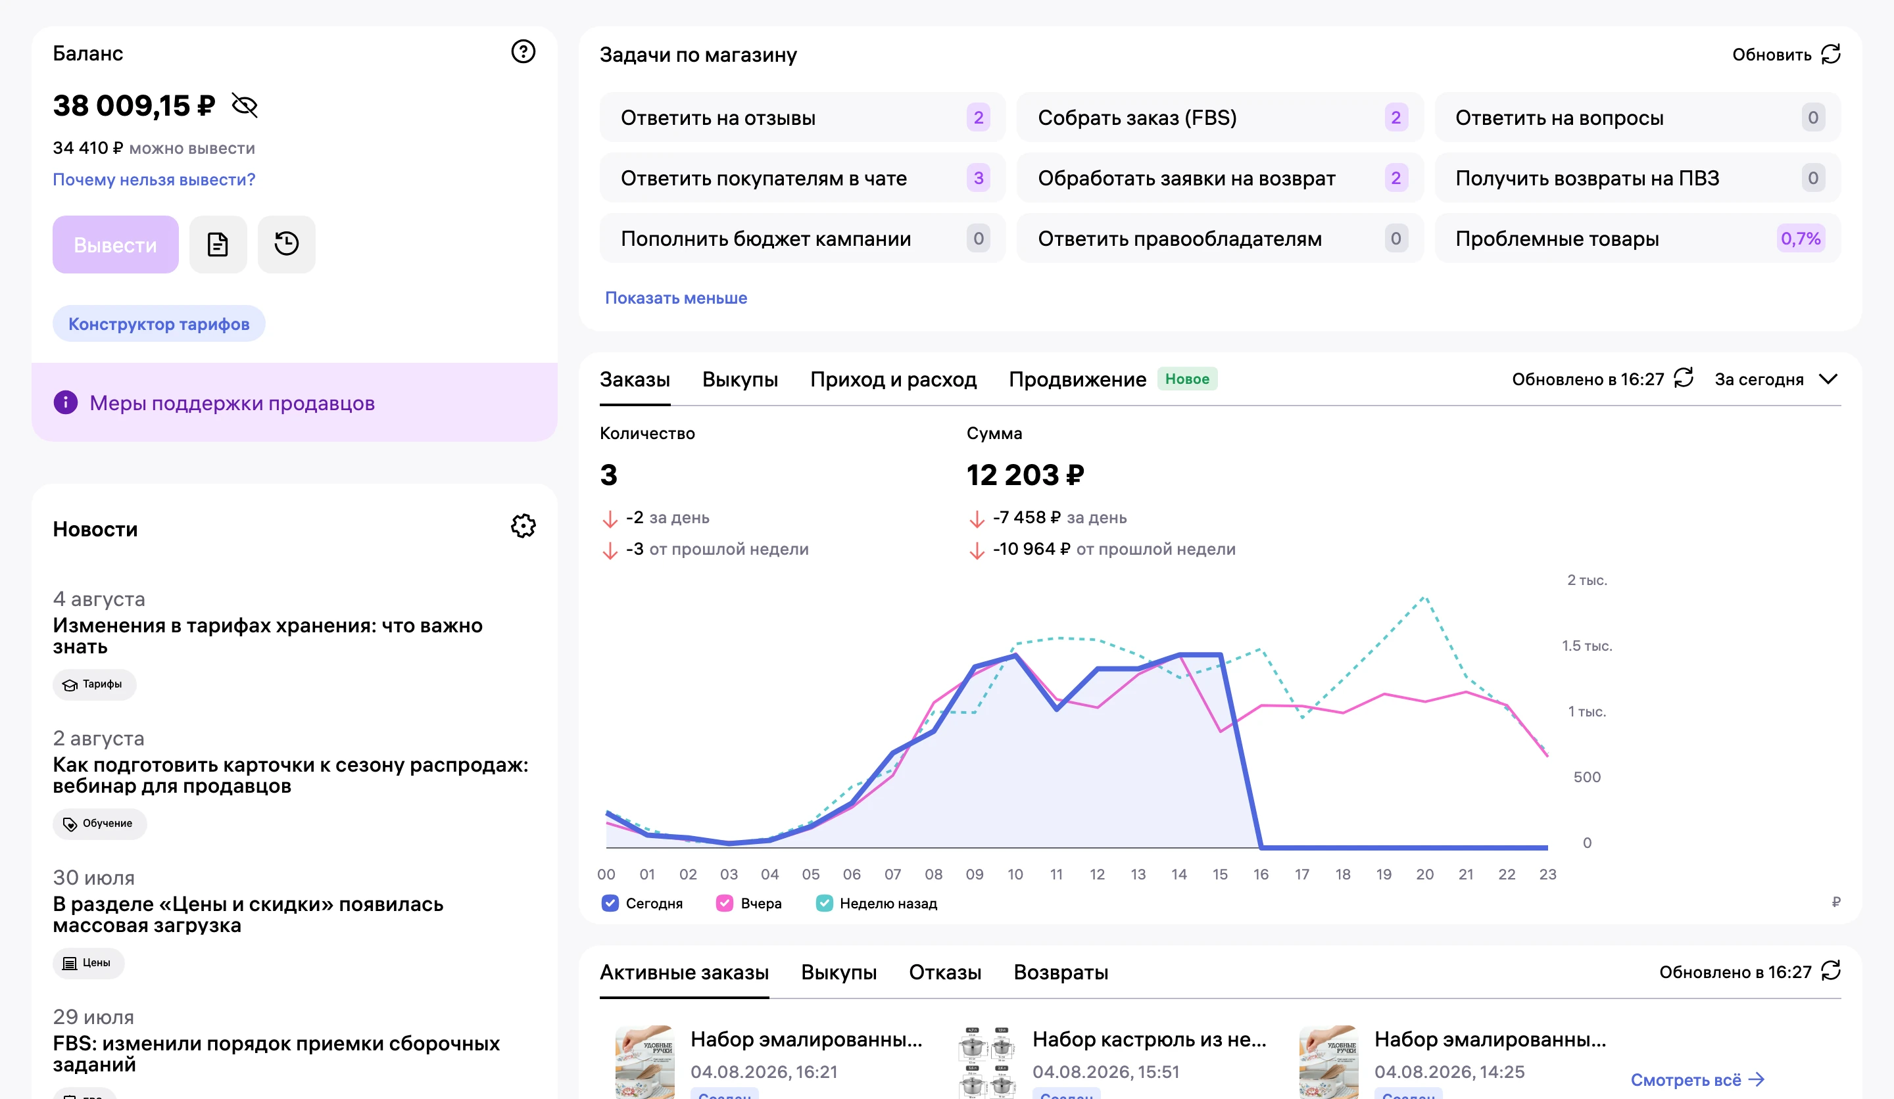
Task: Refresh the active orders list icon
Action: [x=1831, y=971]
